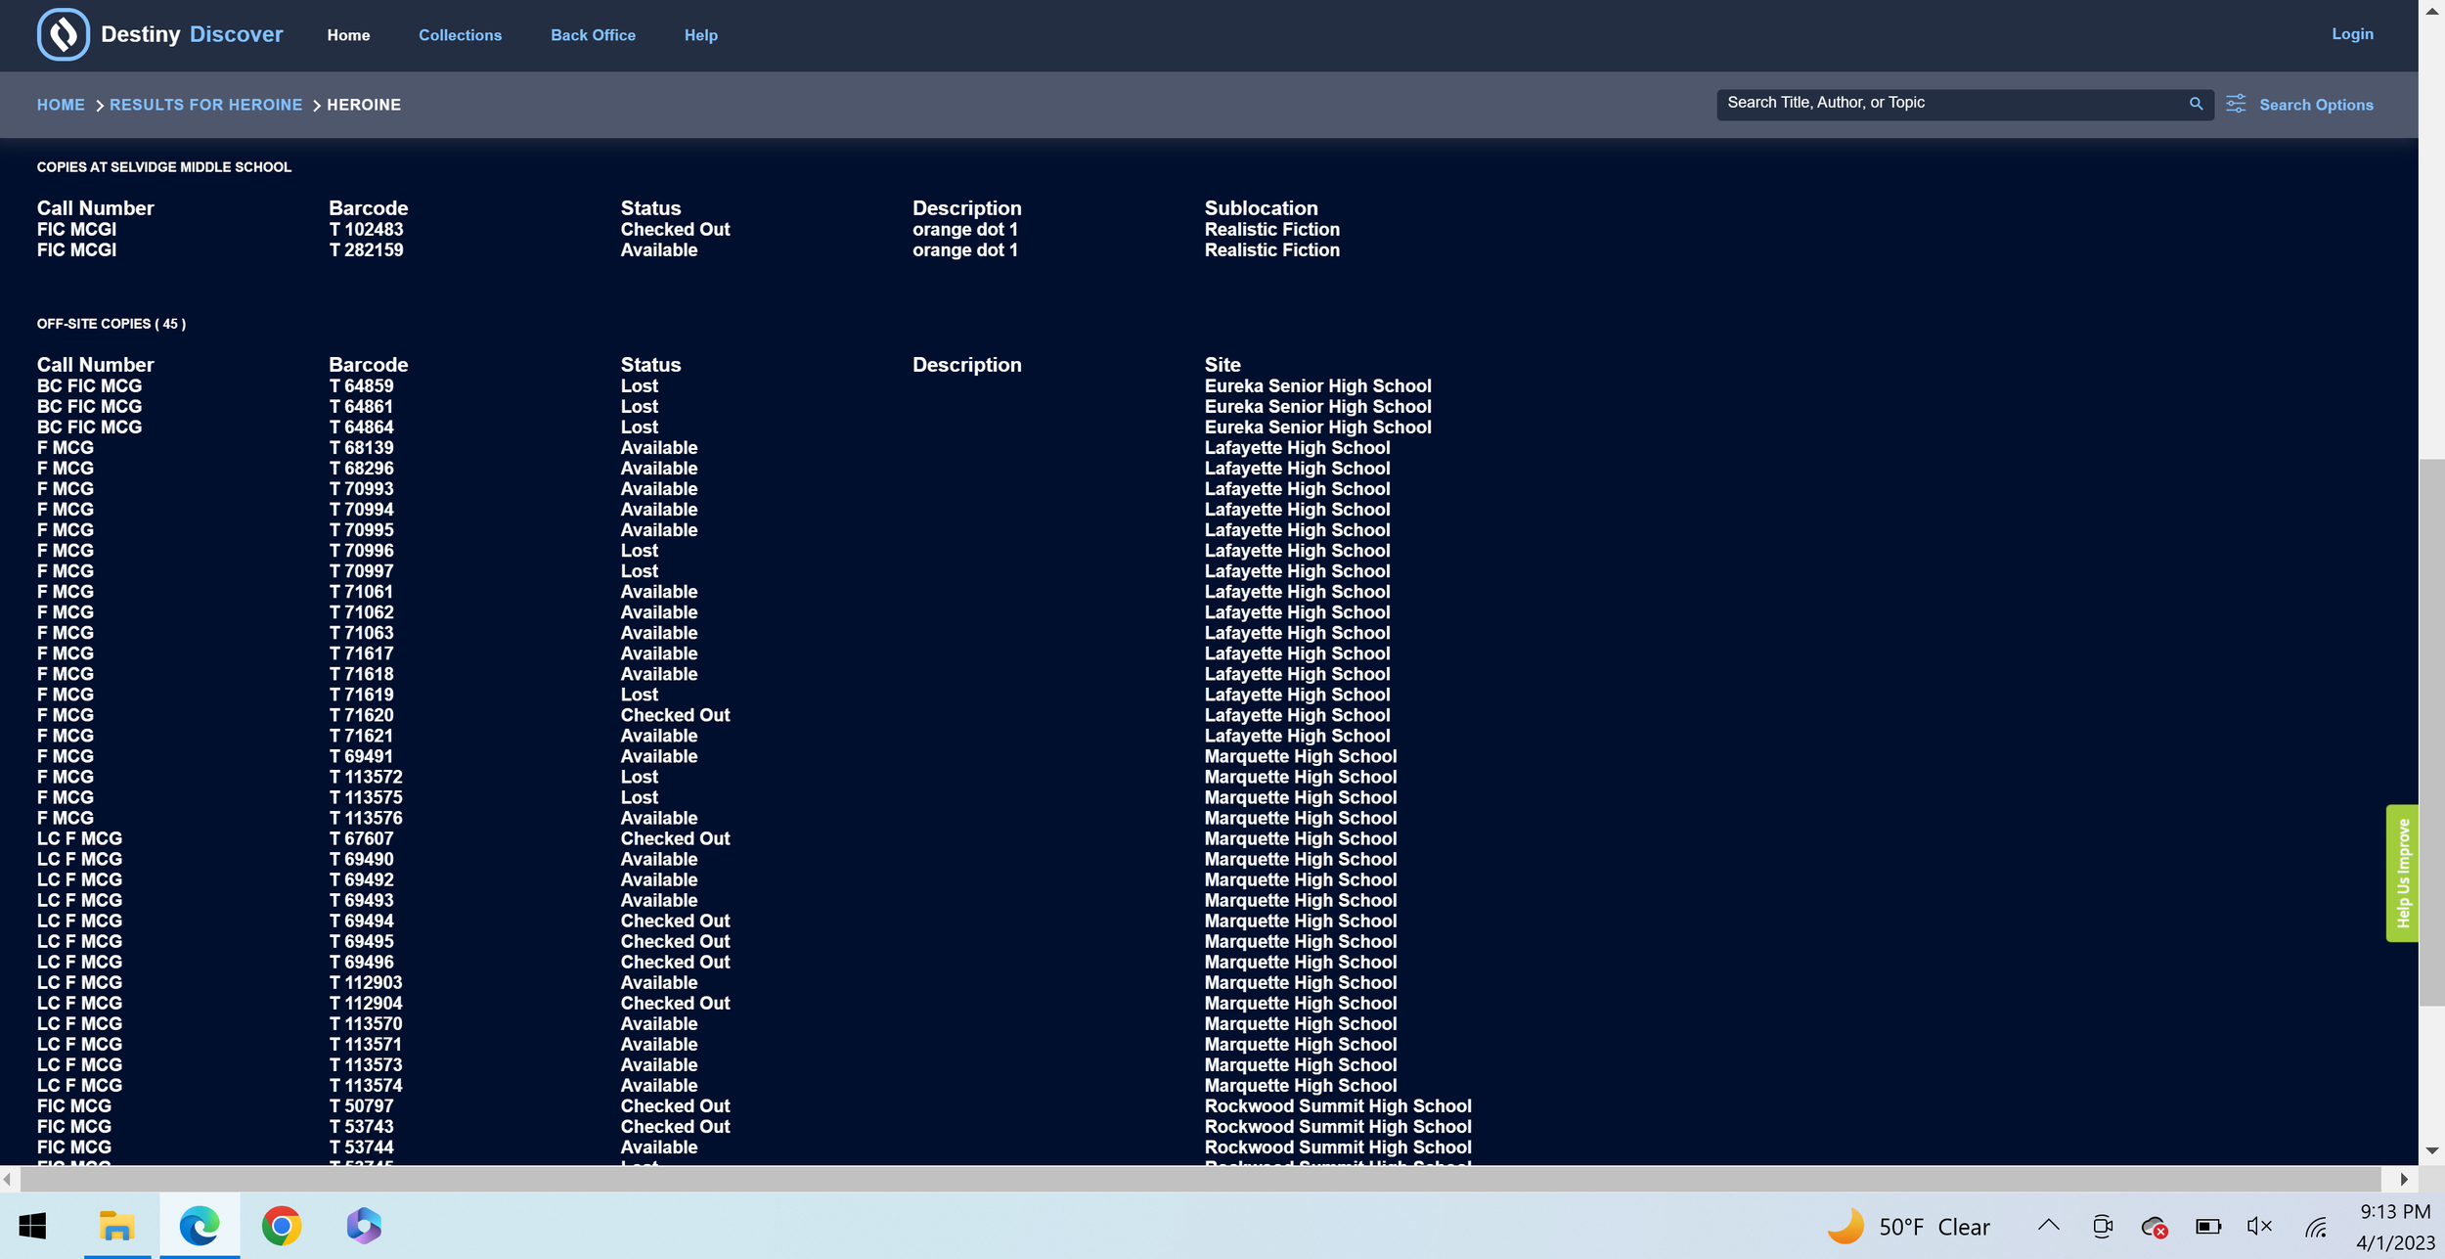Open File Explorer from taskbar

click(x=116, y=1226)
